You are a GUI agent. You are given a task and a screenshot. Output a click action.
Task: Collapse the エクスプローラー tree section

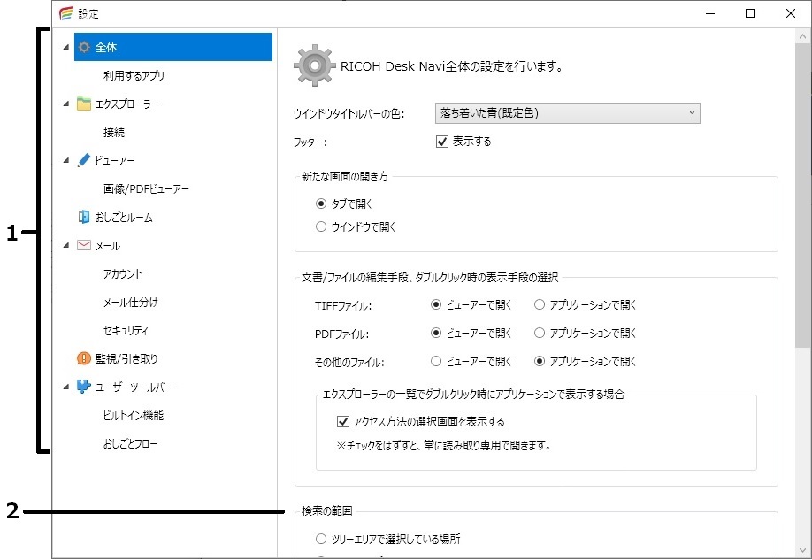65,104
